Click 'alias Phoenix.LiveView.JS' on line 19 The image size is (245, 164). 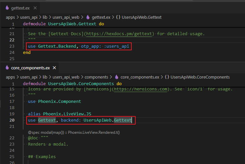(59, 114)
